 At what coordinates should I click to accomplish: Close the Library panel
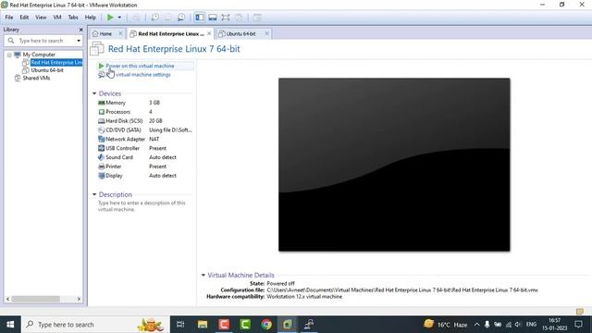pos(80,30)
